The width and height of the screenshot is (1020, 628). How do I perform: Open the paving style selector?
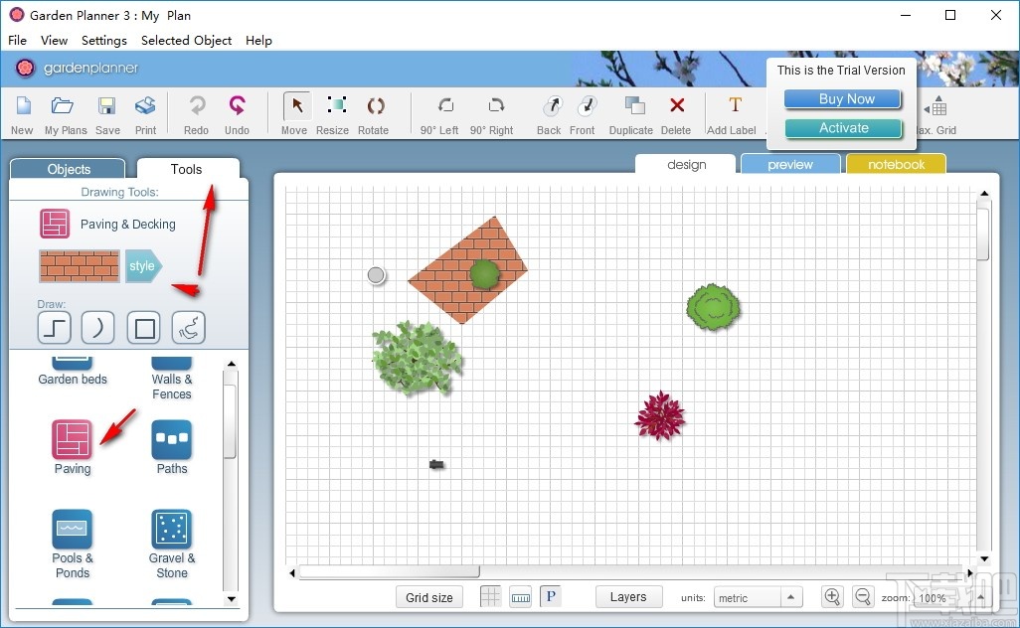coord(142,265)
